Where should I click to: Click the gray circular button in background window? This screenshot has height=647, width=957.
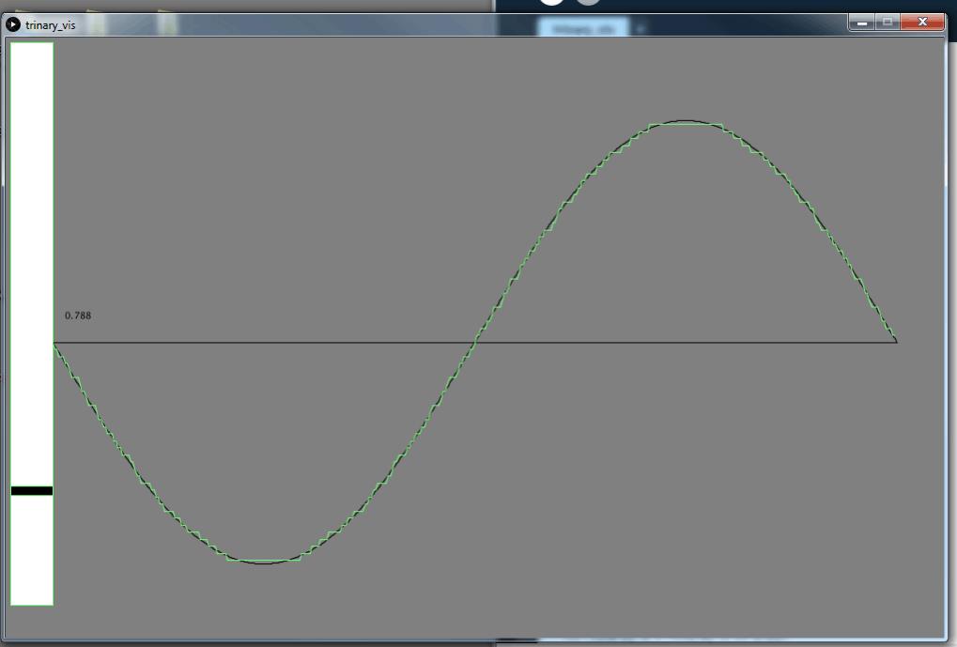pos(587,4)
